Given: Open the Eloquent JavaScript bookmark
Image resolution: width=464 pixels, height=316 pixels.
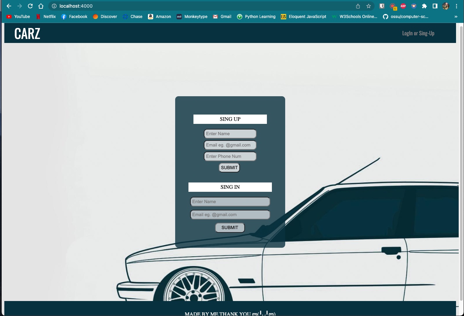Looking at the screenshot, I should click(x=303, y=16).
